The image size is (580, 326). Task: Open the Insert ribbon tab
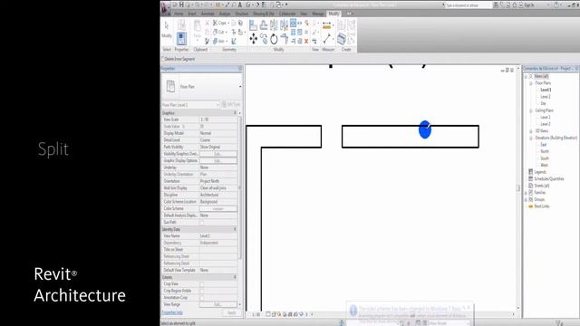(x=191, y=14)
